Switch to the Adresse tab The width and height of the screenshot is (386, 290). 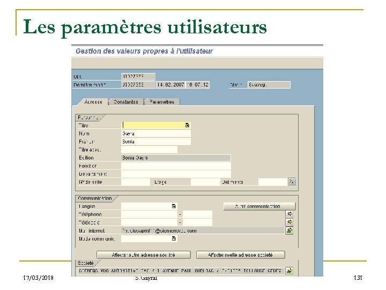[x=93, y=102]
